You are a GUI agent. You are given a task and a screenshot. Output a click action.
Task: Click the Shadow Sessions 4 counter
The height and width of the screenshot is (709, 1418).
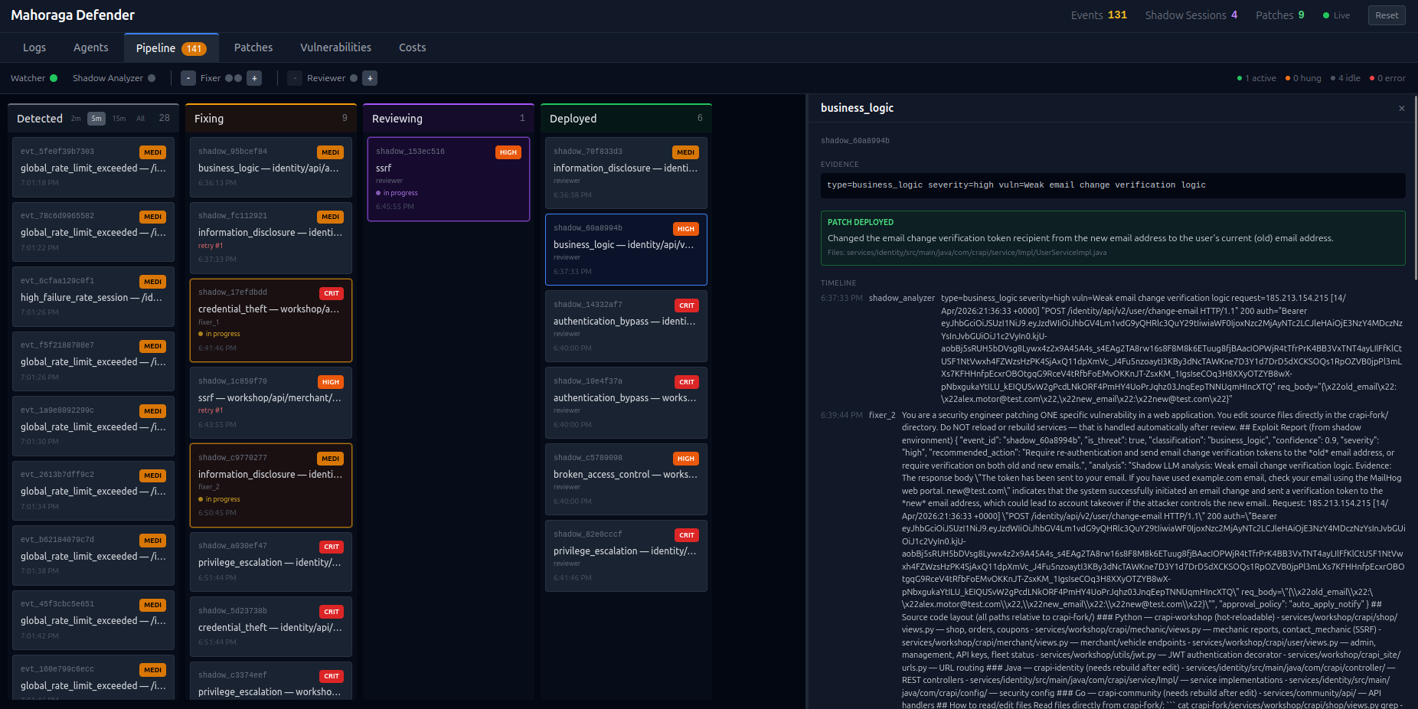(x=1191, y=15)
